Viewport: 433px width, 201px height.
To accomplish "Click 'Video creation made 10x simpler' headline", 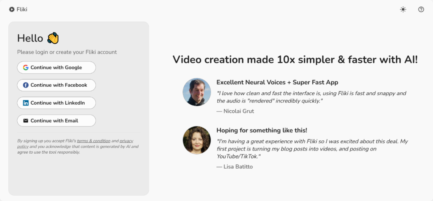I will pos(295,59).
